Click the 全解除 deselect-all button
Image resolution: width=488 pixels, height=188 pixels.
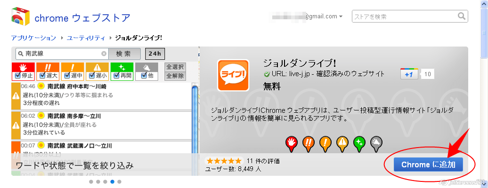[175, 76]
